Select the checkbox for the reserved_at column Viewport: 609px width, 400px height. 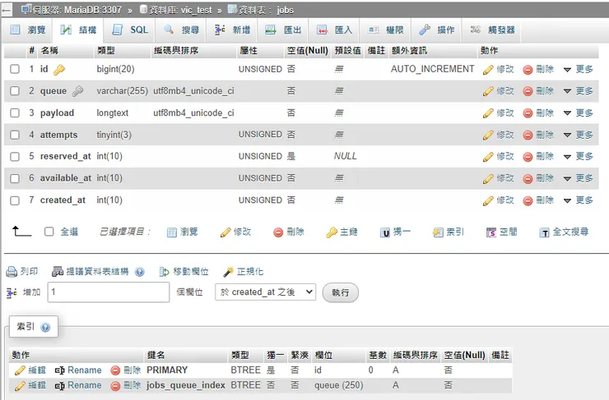click(15, 156)
